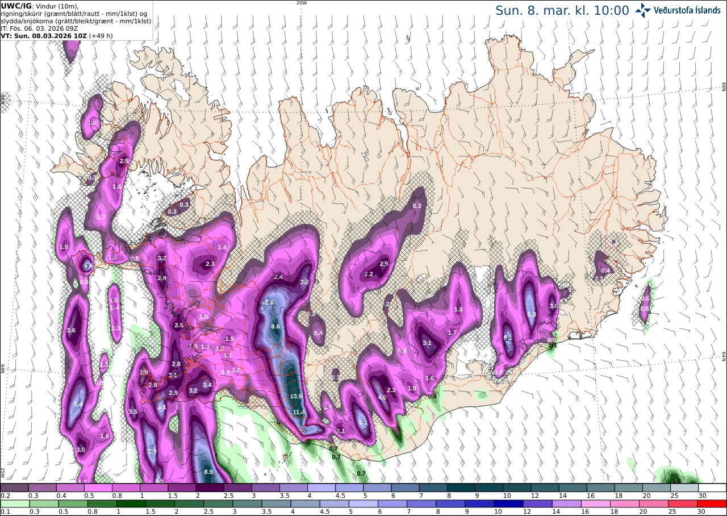
Task: Click the 1.8 precipitation value on the map
Action: (459, 309)
